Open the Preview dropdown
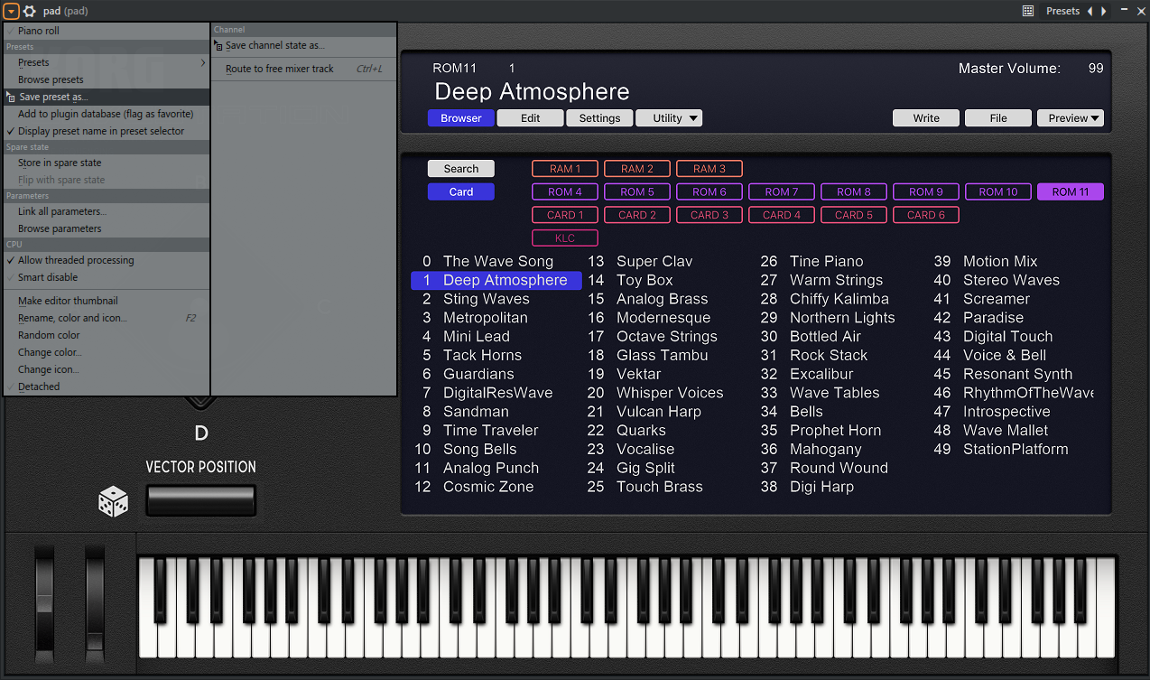The image size is (1150, 680). pos(1070,118)
